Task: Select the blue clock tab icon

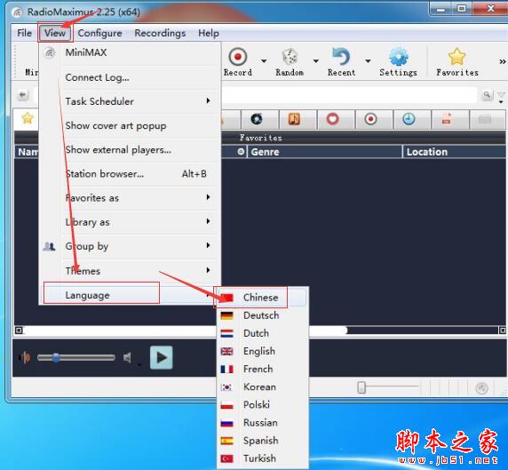Action: (x=409, y=119)
